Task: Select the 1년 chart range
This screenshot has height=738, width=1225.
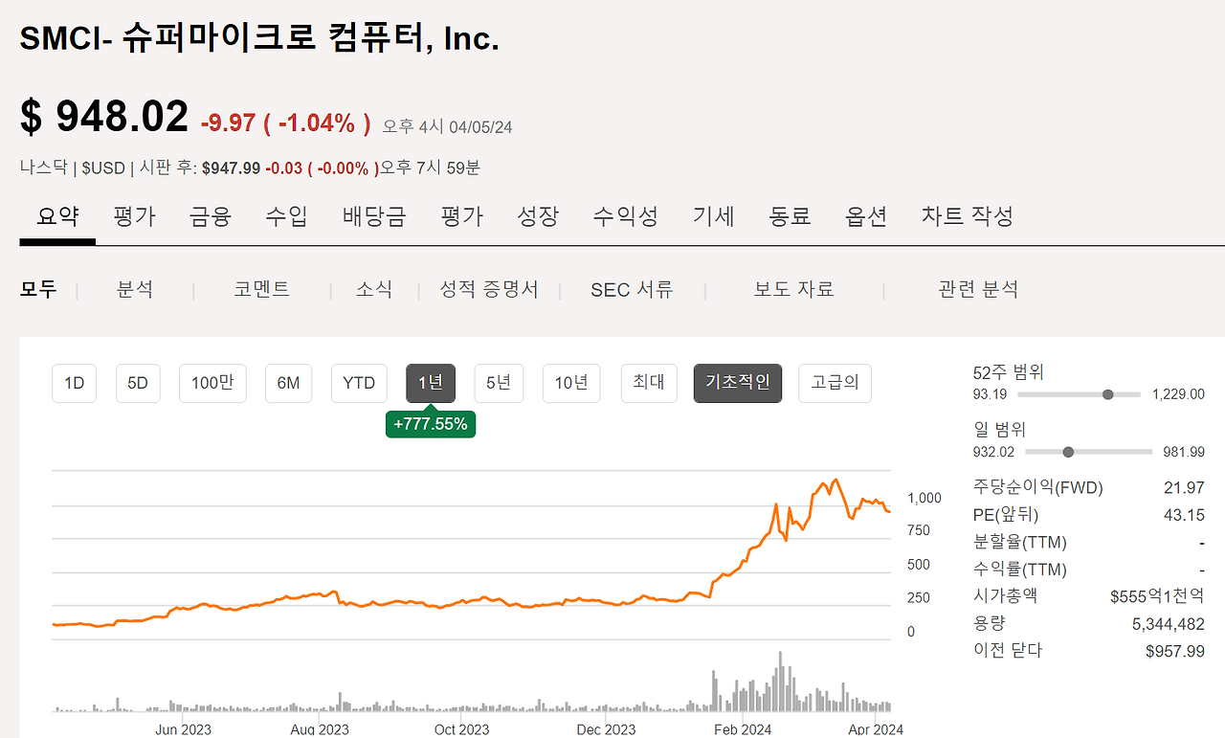Action: (x=431, y=384)
